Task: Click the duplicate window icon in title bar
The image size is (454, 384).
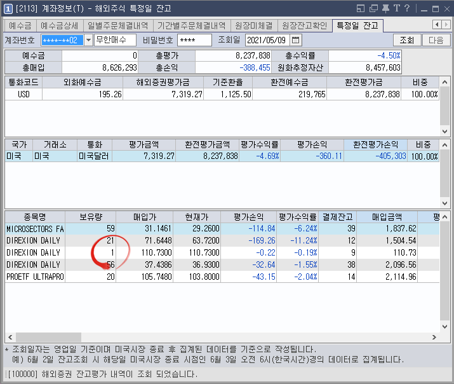Action: pyautogui.click(x=373, y=8)
